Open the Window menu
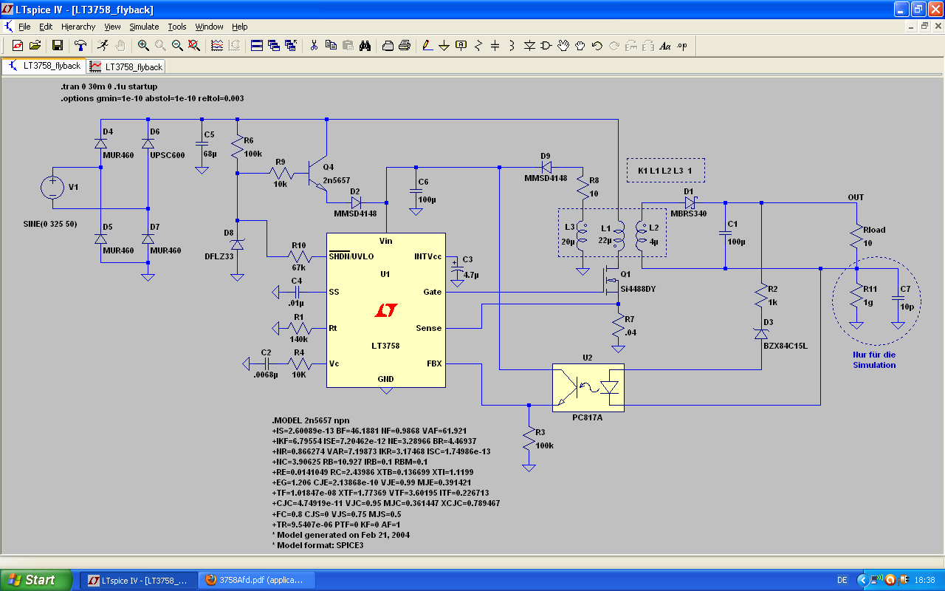The image size is (945, 591). point(209,27)
